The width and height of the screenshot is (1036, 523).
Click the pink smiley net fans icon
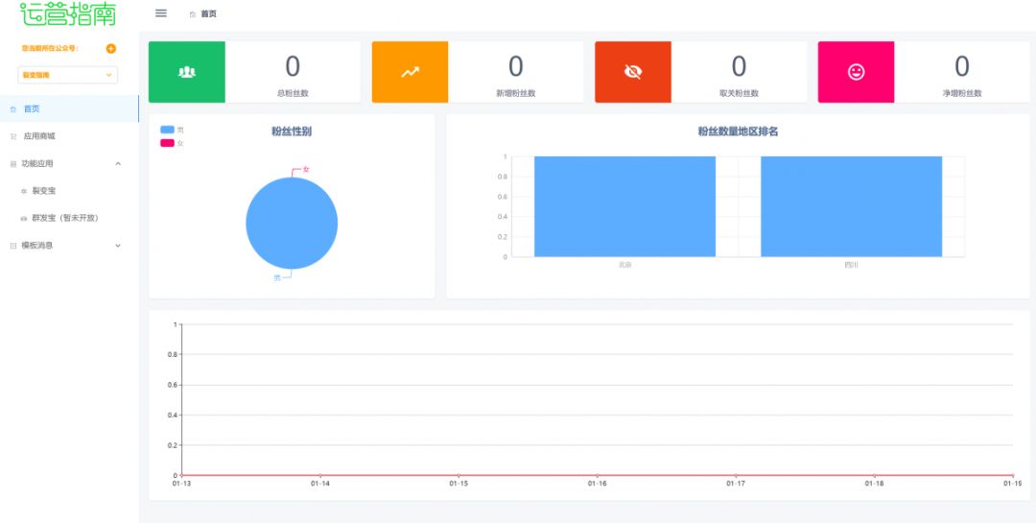point(856,72)
